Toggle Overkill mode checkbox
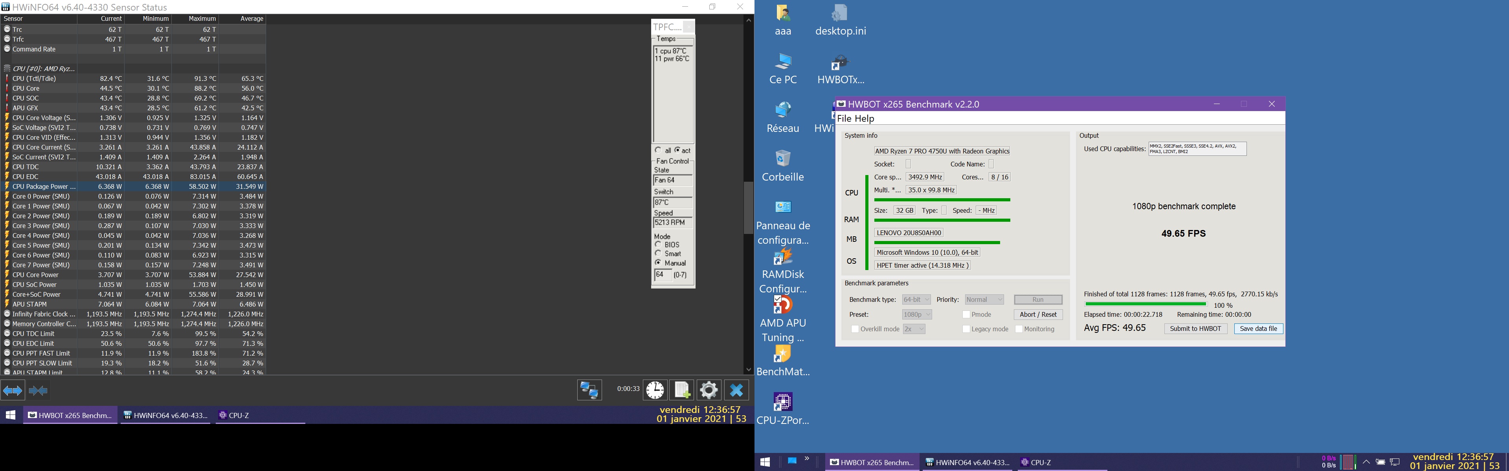 tap(855, 329)
